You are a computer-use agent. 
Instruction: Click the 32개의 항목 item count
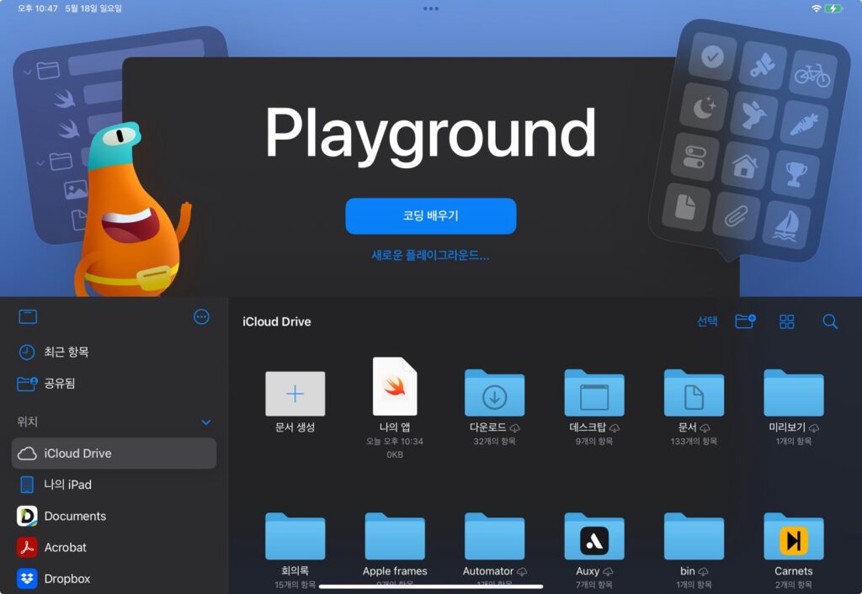click(494, 441)
